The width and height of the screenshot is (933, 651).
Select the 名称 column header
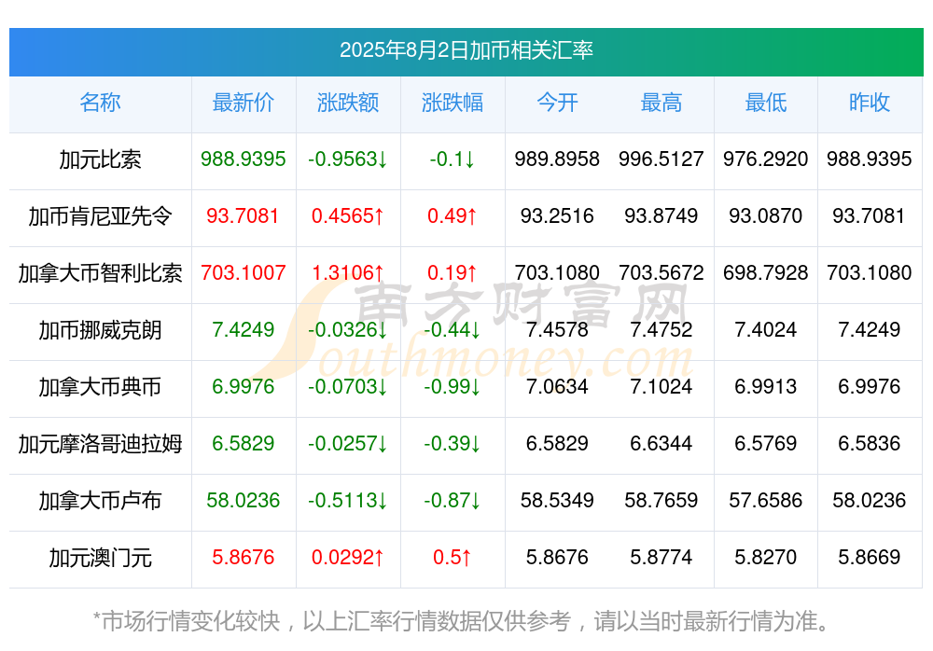[x=100, y=103]
